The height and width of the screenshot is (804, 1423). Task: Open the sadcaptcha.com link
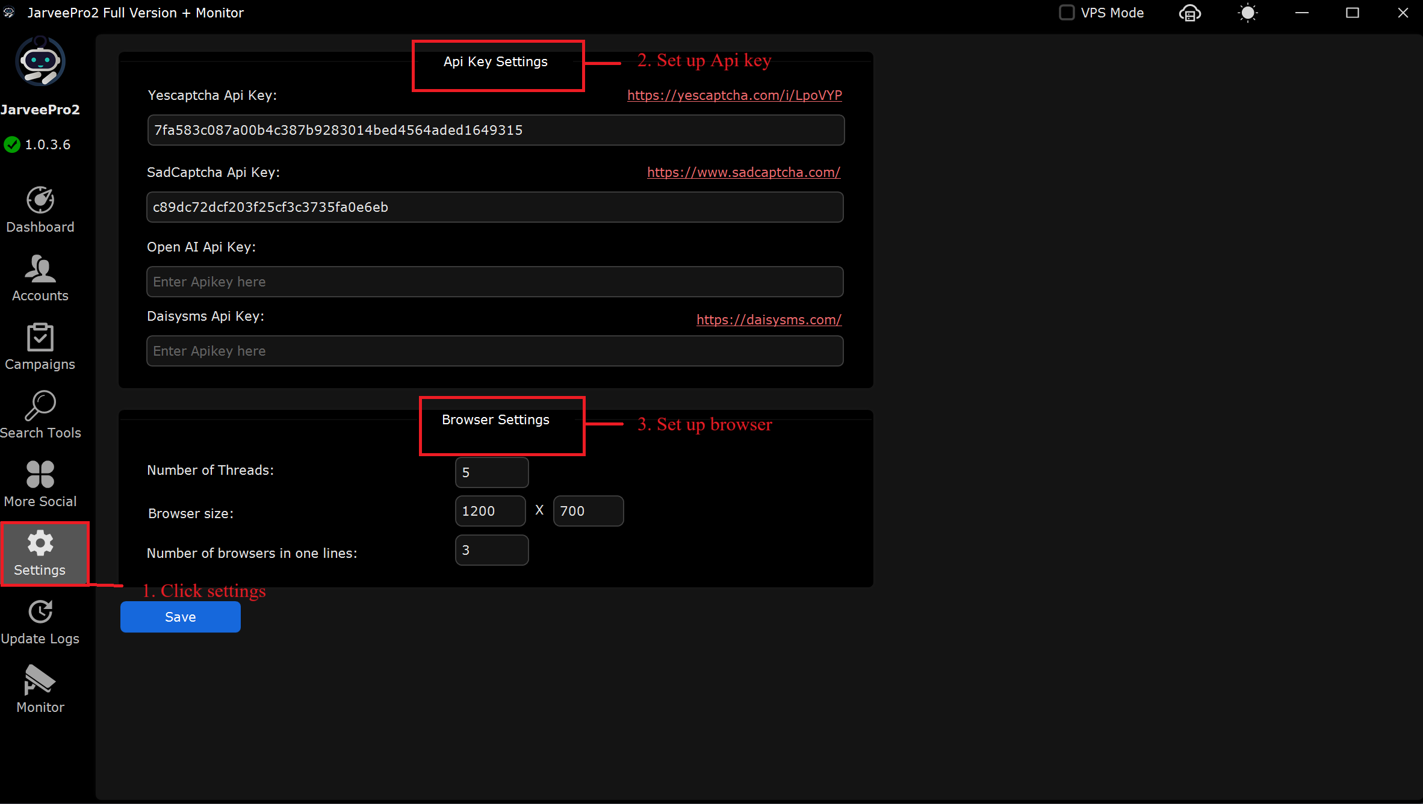click(743, 172)
